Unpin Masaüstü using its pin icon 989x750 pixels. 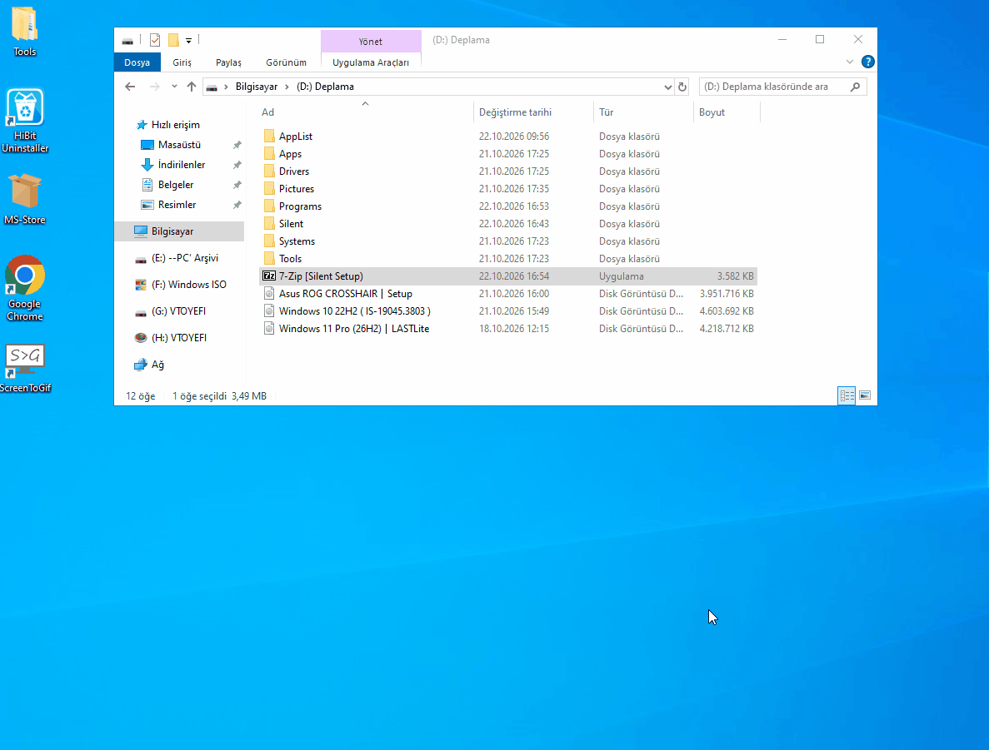point(237,145)
